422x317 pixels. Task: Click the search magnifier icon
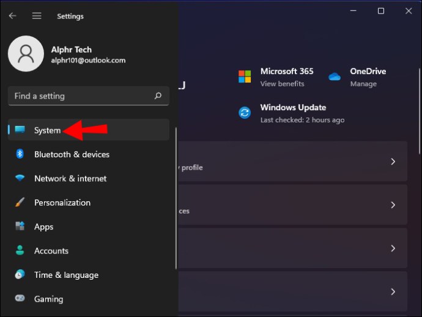click(x=158, y=96)
